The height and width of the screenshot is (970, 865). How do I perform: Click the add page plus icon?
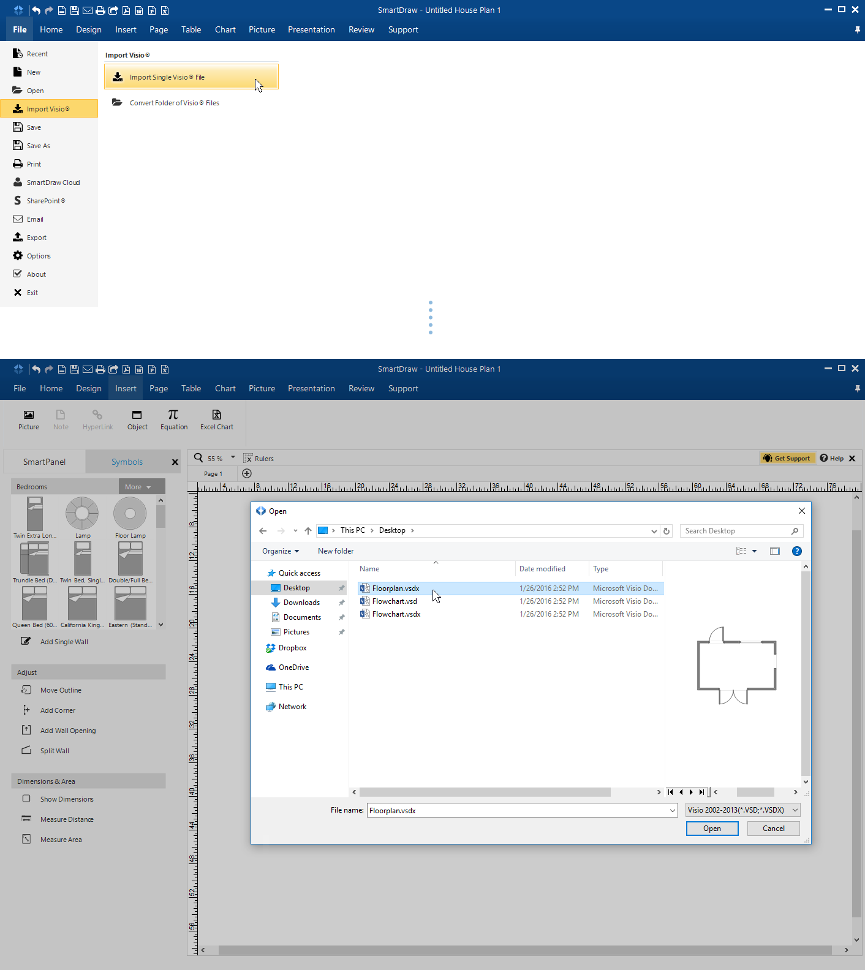(x=247, y=473)
